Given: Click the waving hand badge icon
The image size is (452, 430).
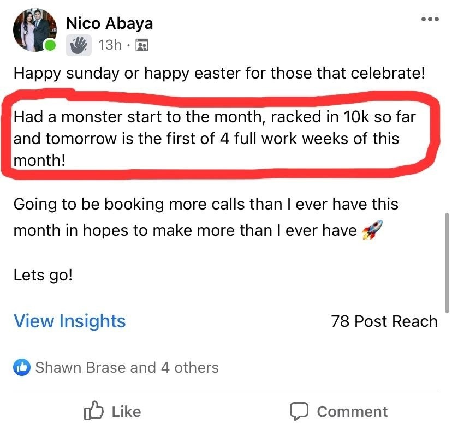Looking at the screenshot, I should click(x=79, y=45).
